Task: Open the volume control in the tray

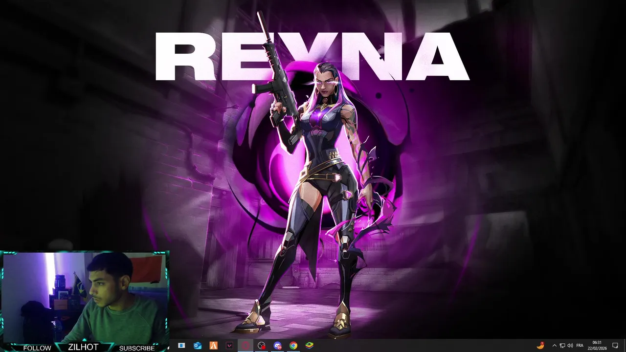Action: coord(570,346)
